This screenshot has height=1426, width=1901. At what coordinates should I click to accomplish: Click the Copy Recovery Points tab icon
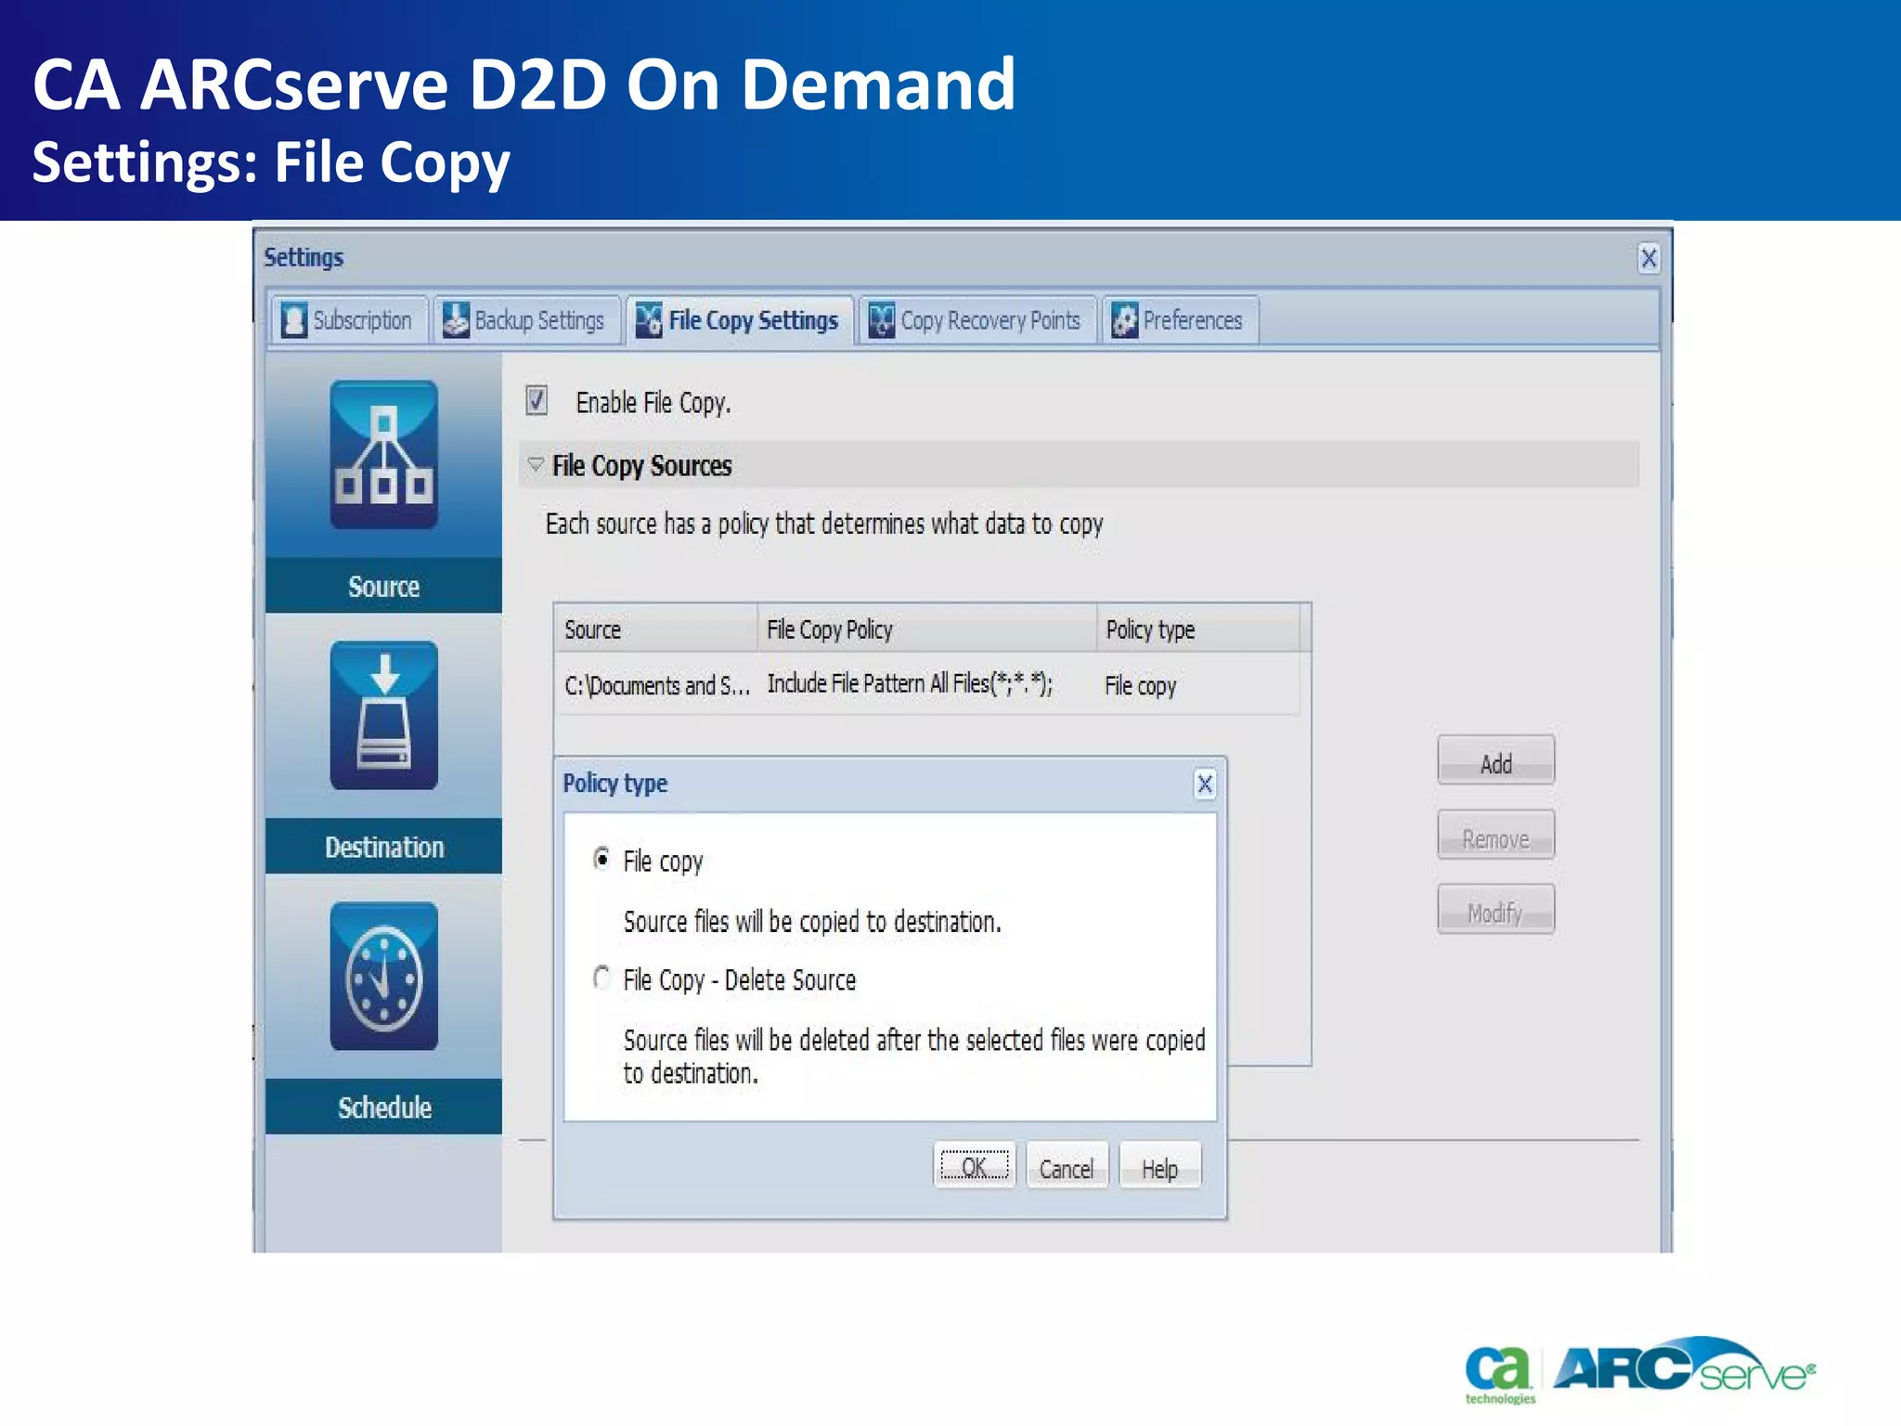[881, 320]
